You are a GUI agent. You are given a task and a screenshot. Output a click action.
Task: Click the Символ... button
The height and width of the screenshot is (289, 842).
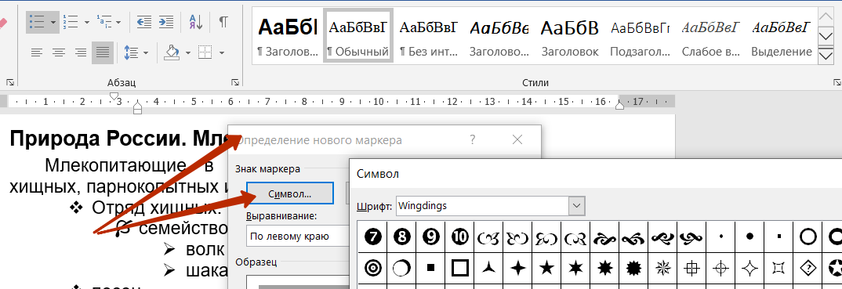tap(290, 193)
